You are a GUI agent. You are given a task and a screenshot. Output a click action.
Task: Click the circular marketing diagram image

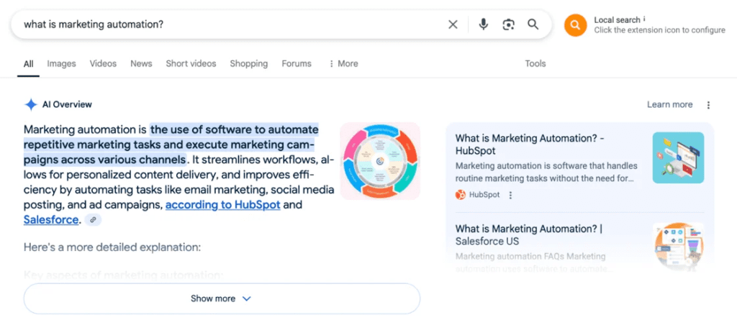tap(380, 161)
